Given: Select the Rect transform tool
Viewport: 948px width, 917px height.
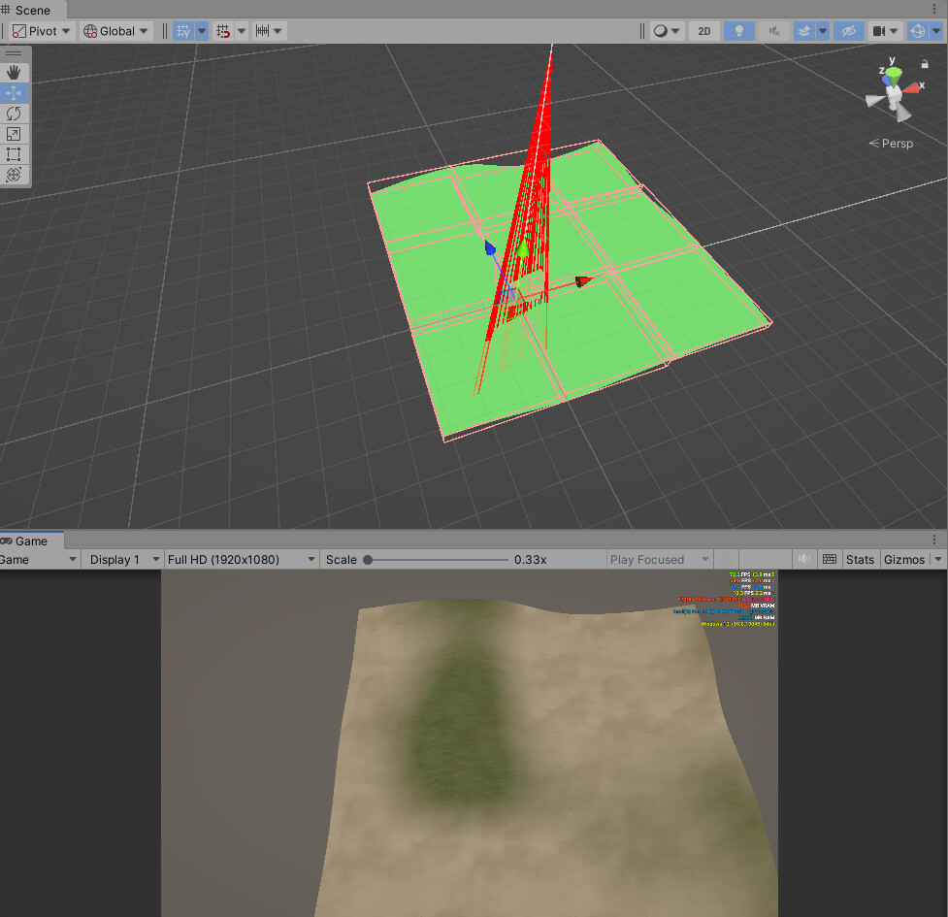Looking at the screenshot, I should click(x=14, y=154).
